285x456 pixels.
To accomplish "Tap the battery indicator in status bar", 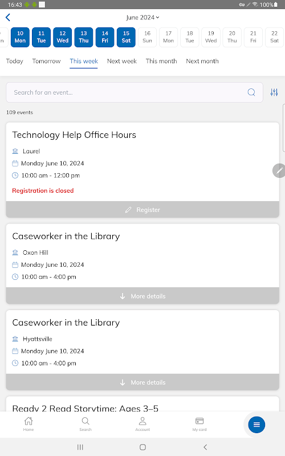I will point(276,5).
